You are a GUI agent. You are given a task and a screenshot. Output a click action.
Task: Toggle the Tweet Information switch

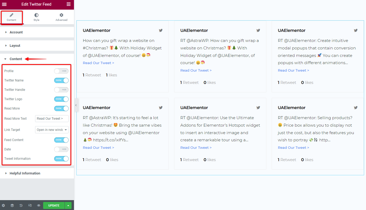click(x=61, y=159)
